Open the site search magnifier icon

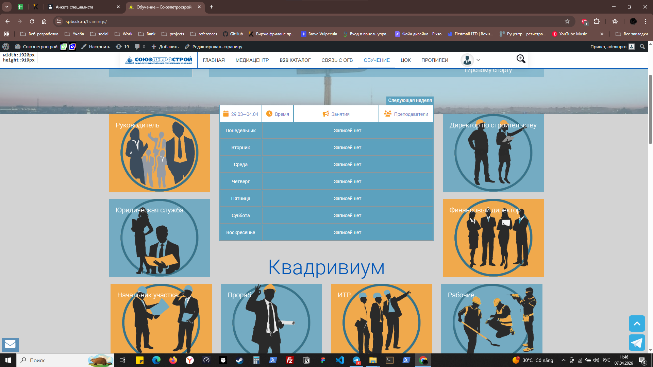coord(521,59)
